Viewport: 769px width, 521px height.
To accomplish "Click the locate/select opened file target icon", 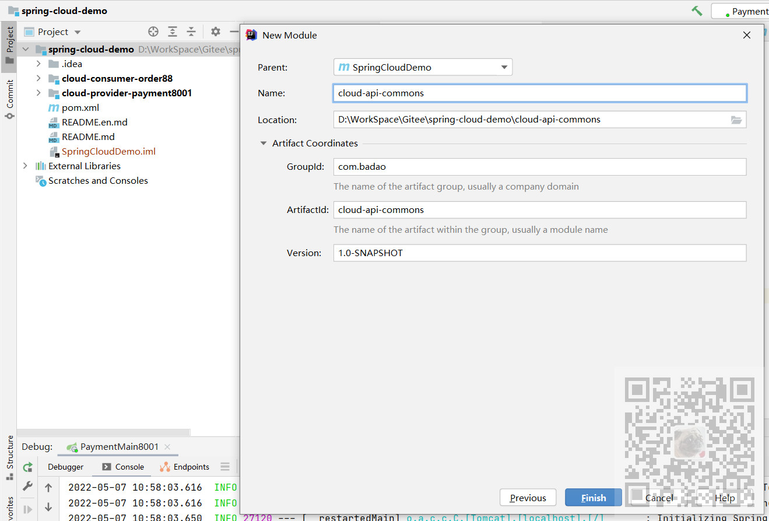I will [153, 32].
